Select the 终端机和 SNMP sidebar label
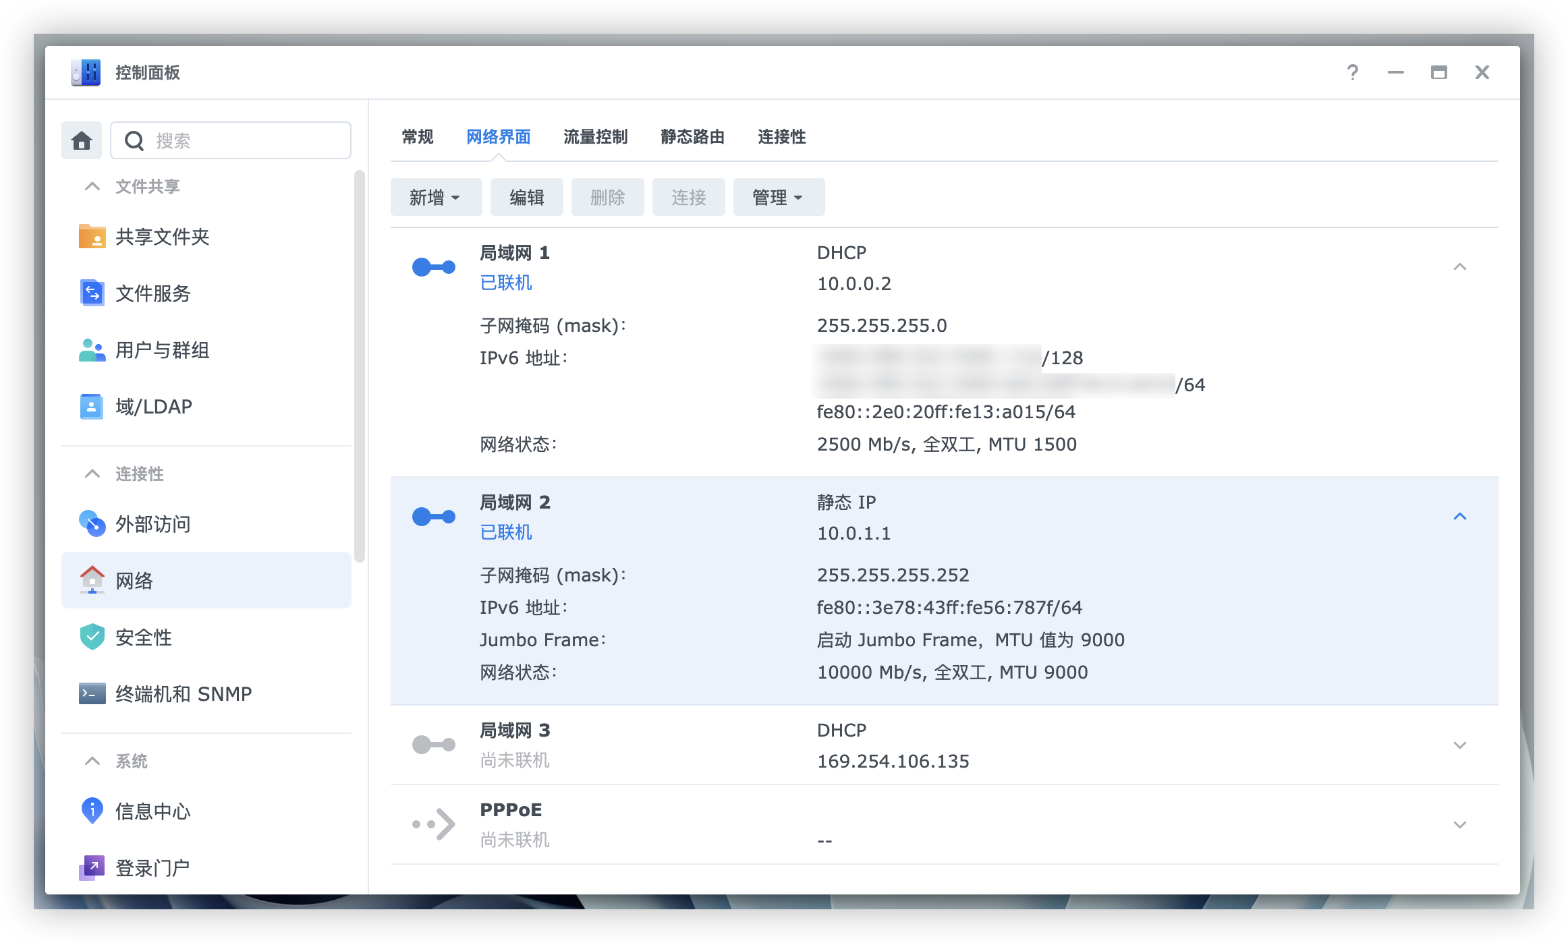This screenshot has height=943, width=1568. pyautogui.click(x=184, y=694)
